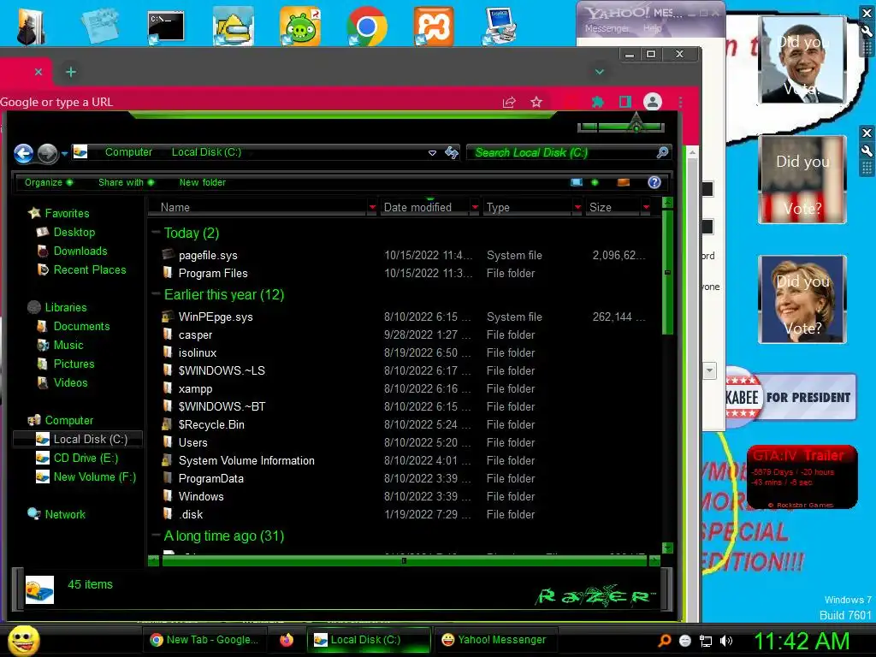Expand the address bar history dropdown
Viewport: 876px width, 657px height.
click(432, 152)
